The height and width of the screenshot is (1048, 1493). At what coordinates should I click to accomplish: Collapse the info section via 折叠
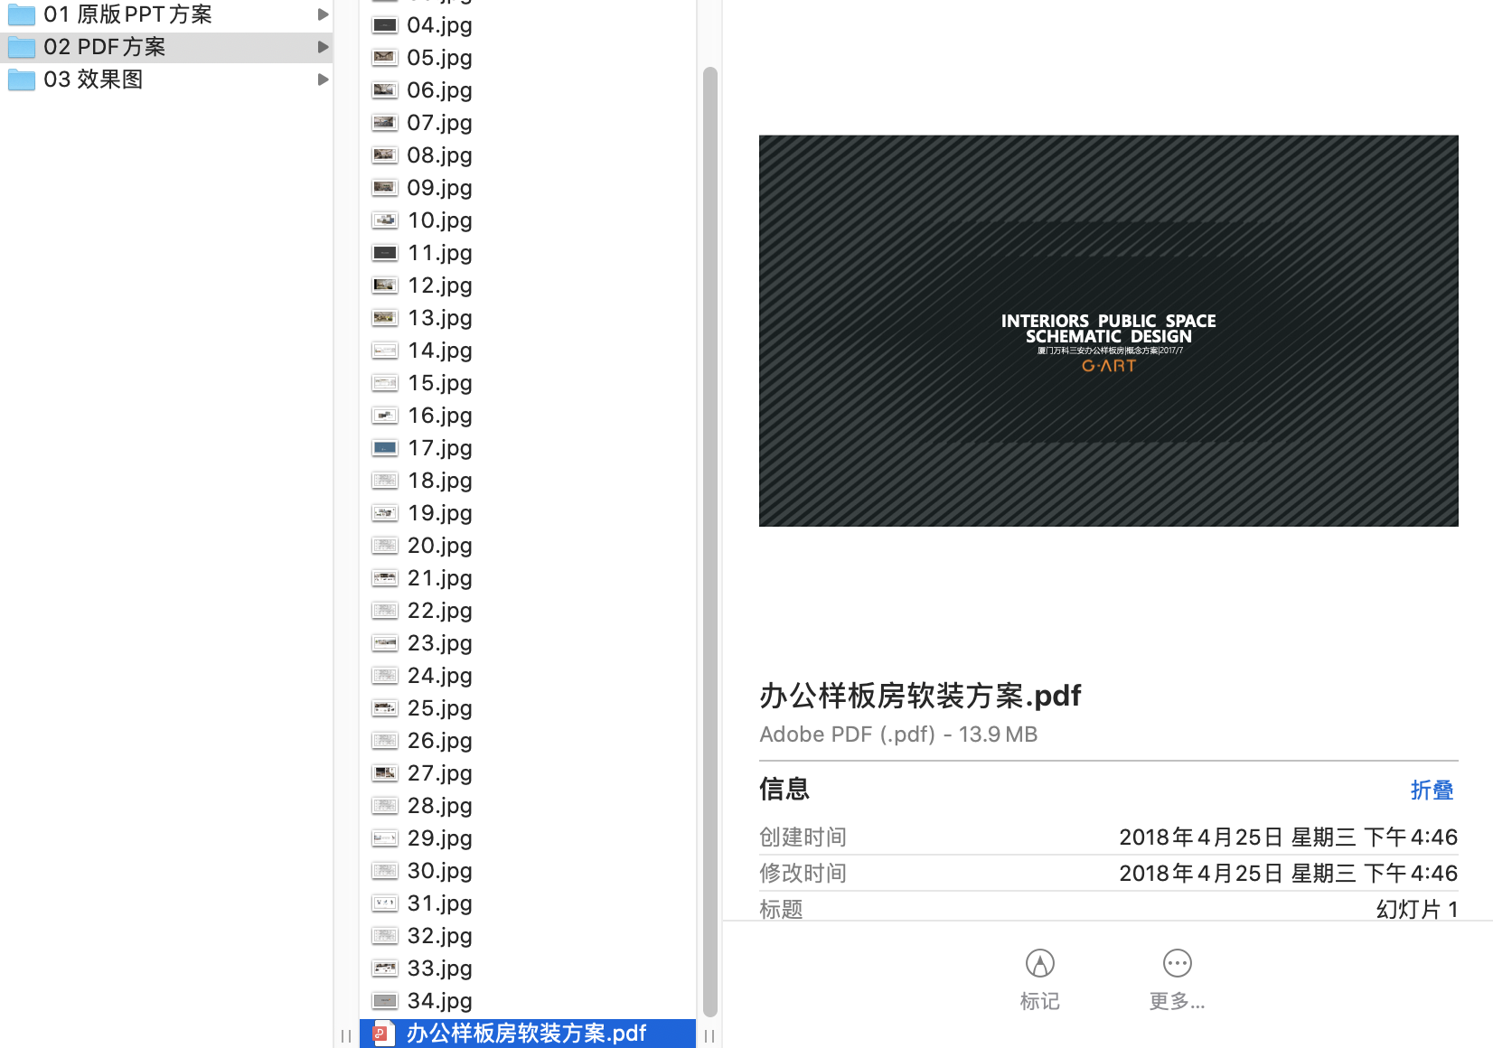(1432, 790)
